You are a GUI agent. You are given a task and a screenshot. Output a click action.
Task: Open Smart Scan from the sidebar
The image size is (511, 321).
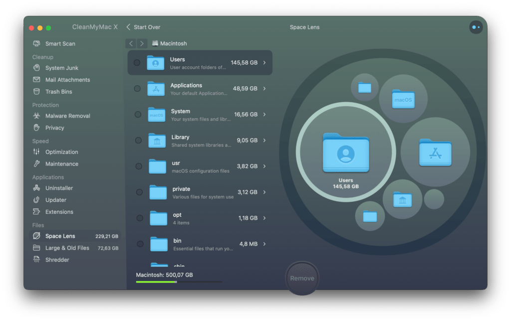(x=60, y=44)
